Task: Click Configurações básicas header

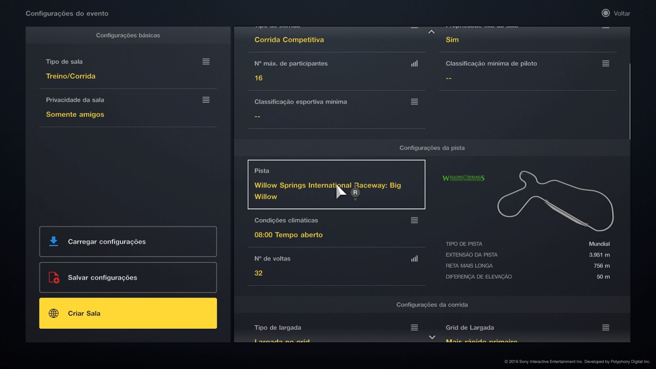Action: point(128,35)
